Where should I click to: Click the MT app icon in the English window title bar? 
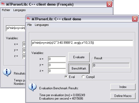tap(28, 19)
